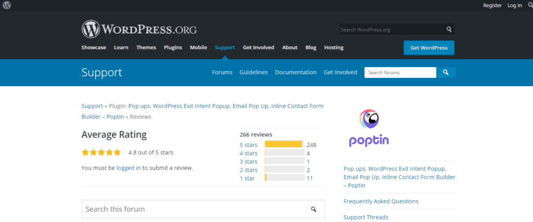Click the WordPress.org header logo

click(x=139, y=29)
